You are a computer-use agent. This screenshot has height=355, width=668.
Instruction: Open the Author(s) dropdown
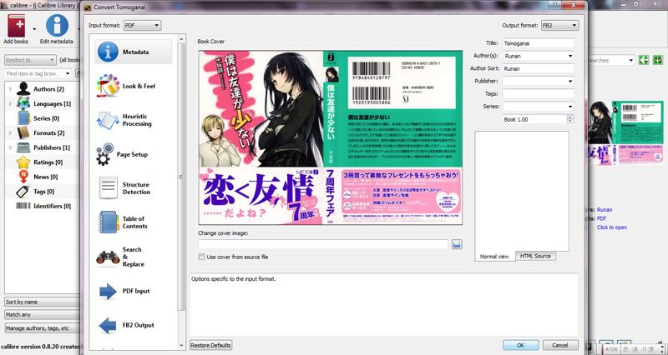[x=570, y=56]
